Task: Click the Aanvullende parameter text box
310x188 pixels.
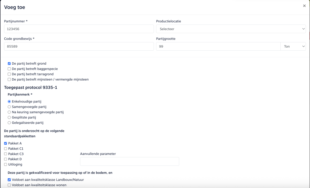Action: (130, 161)
